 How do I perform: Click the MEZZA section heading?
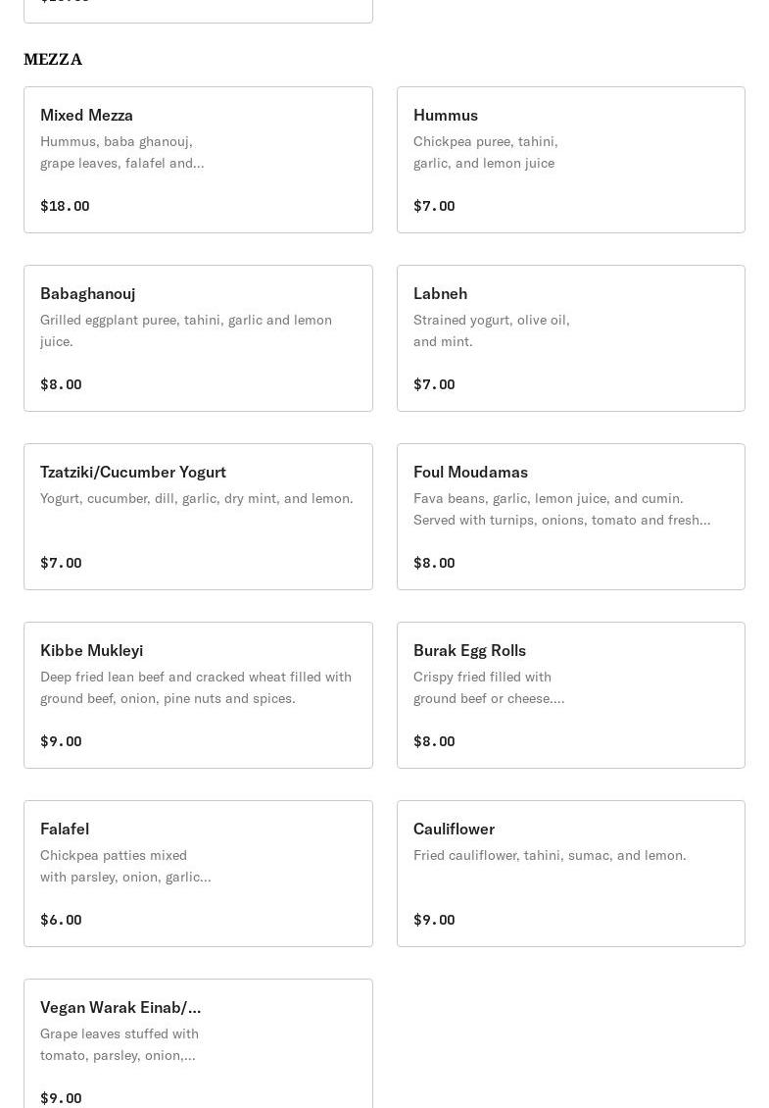[x=53, y=60]
